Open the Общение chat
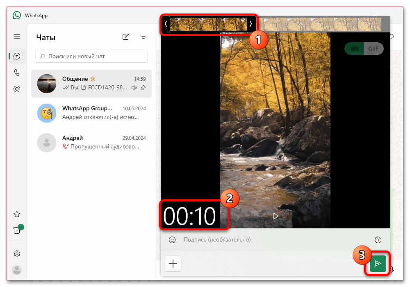 point(91,84)
